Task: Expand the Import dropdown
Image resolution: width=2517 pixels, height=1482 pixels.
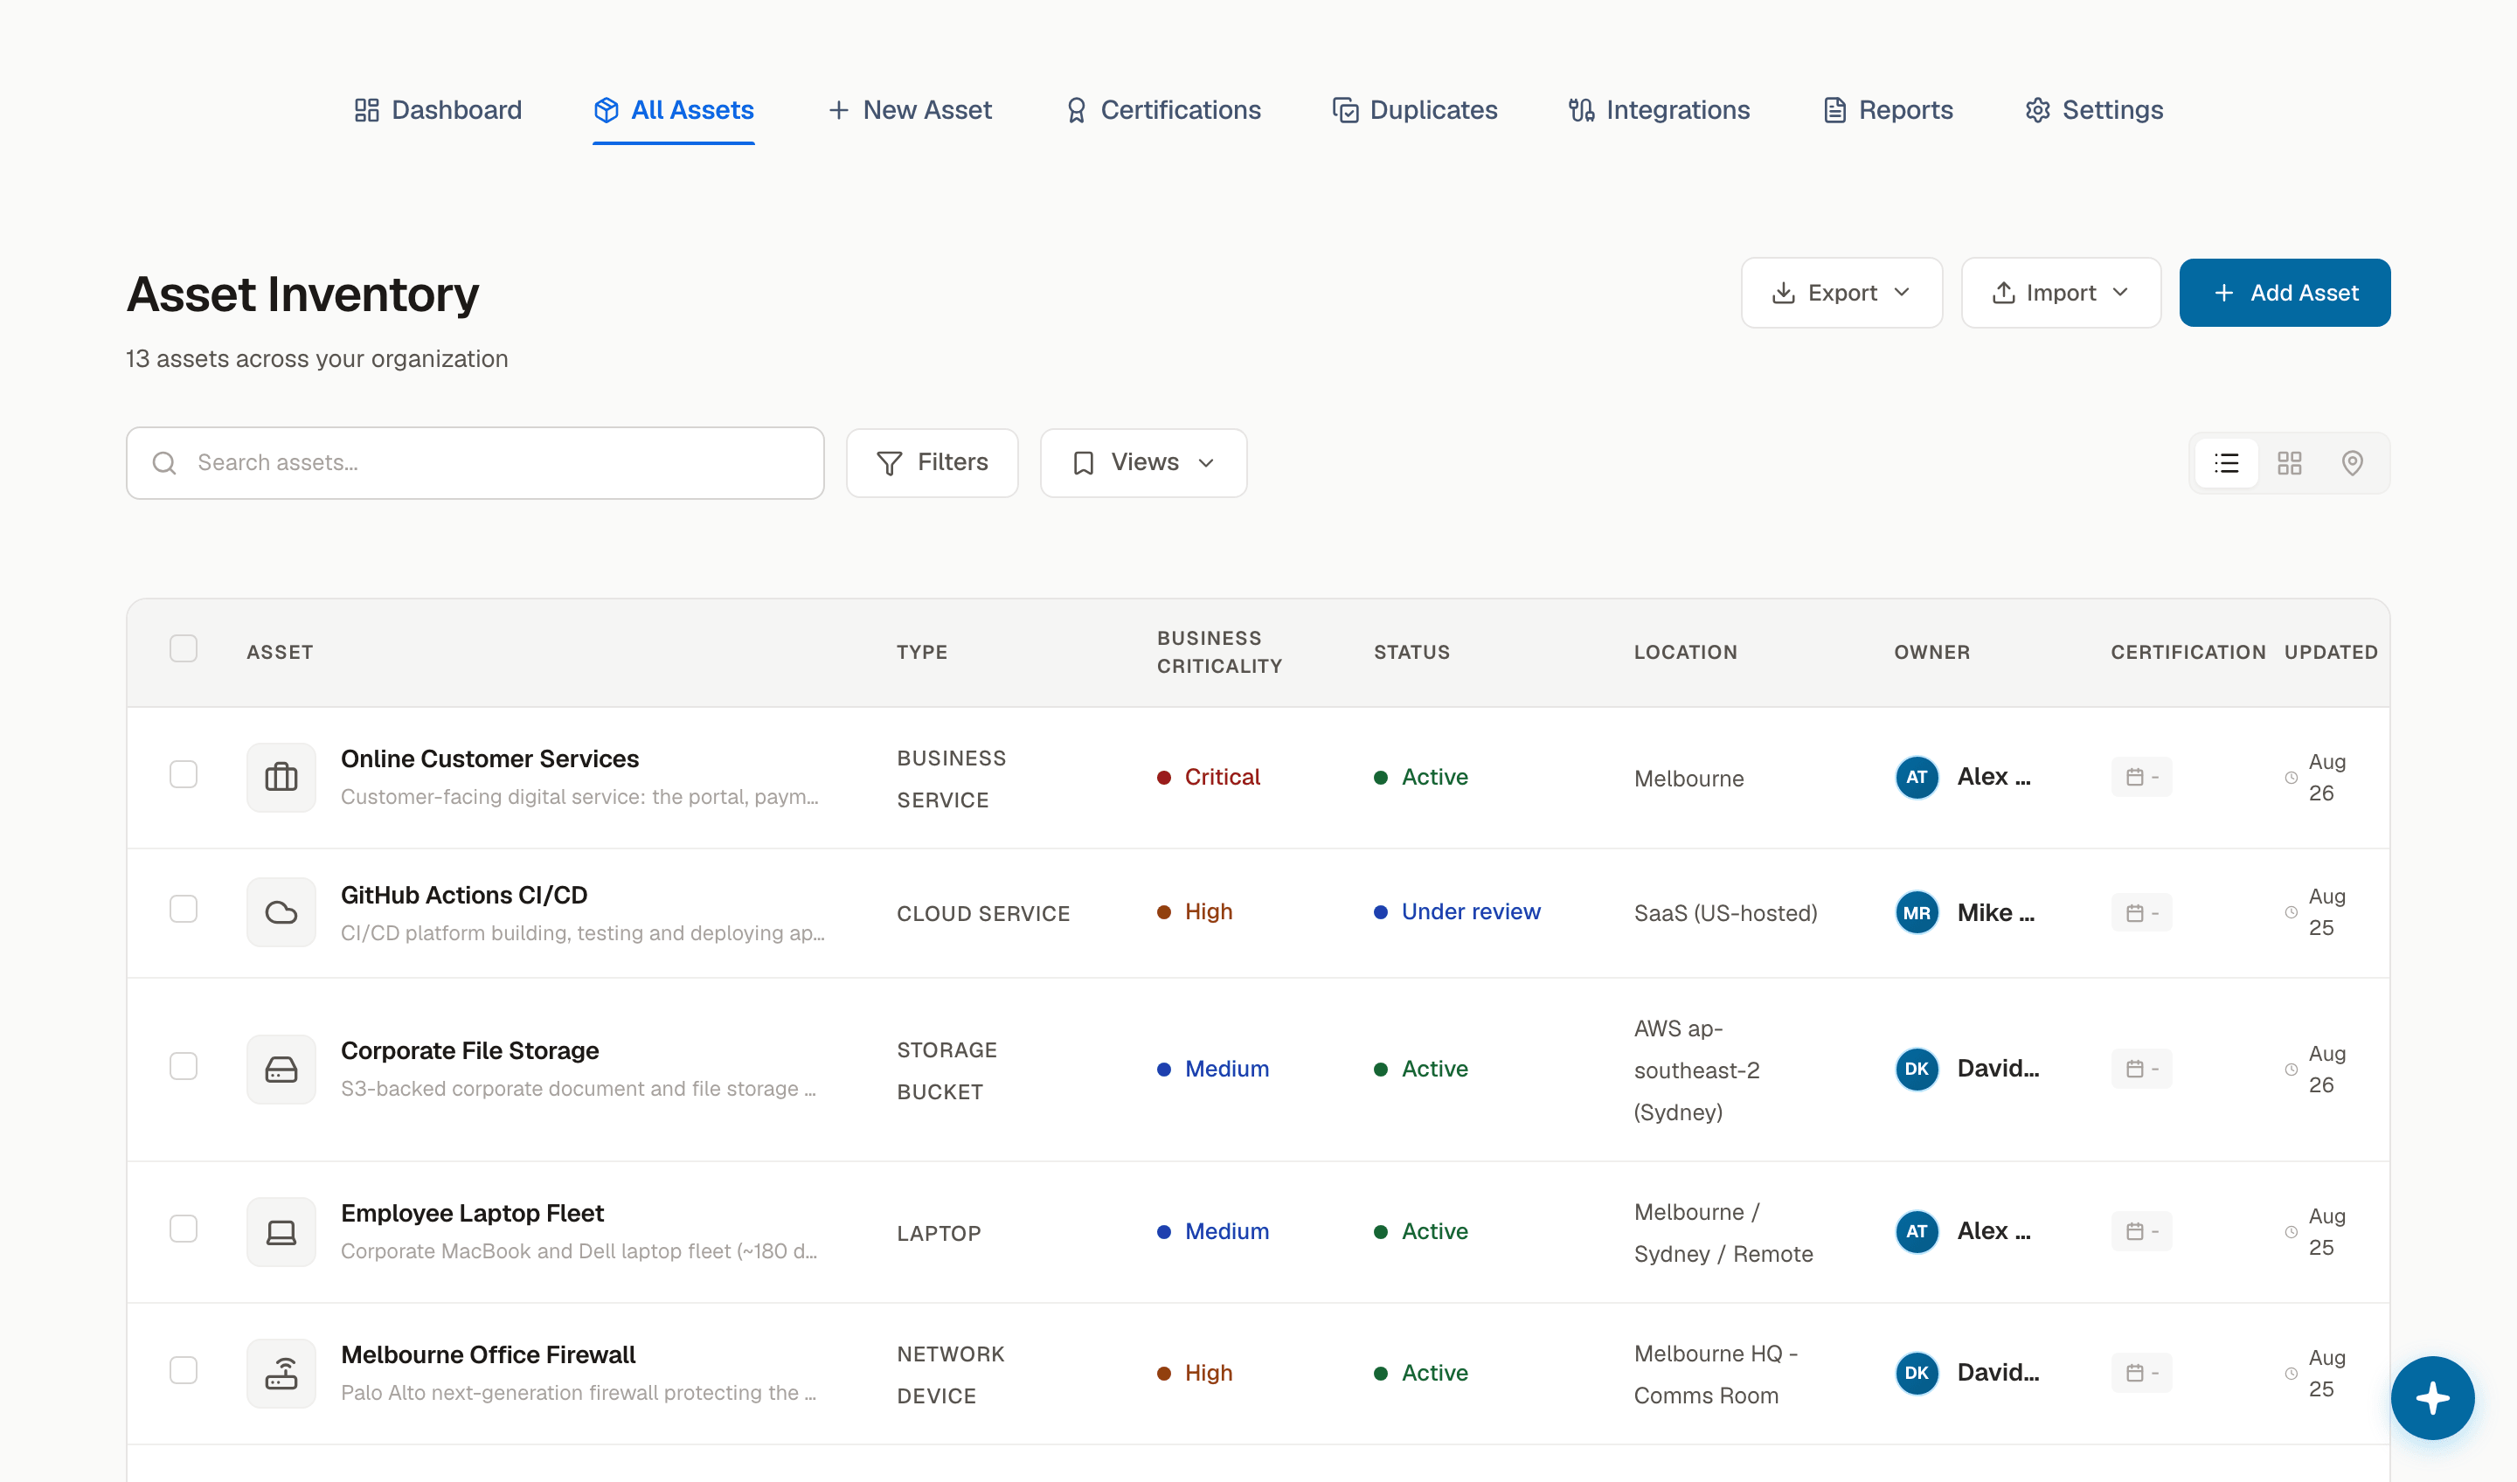Action: tap(2062, 293)
